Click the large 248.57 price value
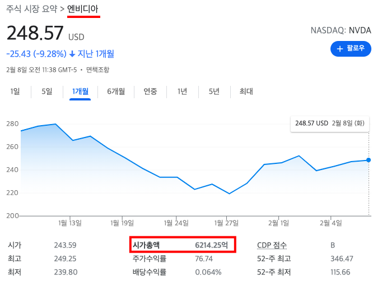Screen dimensions: 382x284 [x=35, y=33]
